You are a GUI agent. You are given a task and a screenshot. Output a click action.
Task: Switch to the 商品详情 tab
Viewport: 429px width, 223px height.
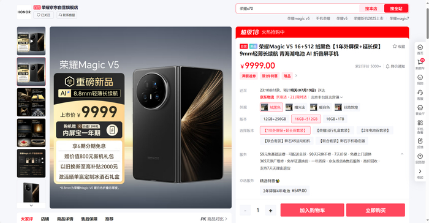click(65, 219)
